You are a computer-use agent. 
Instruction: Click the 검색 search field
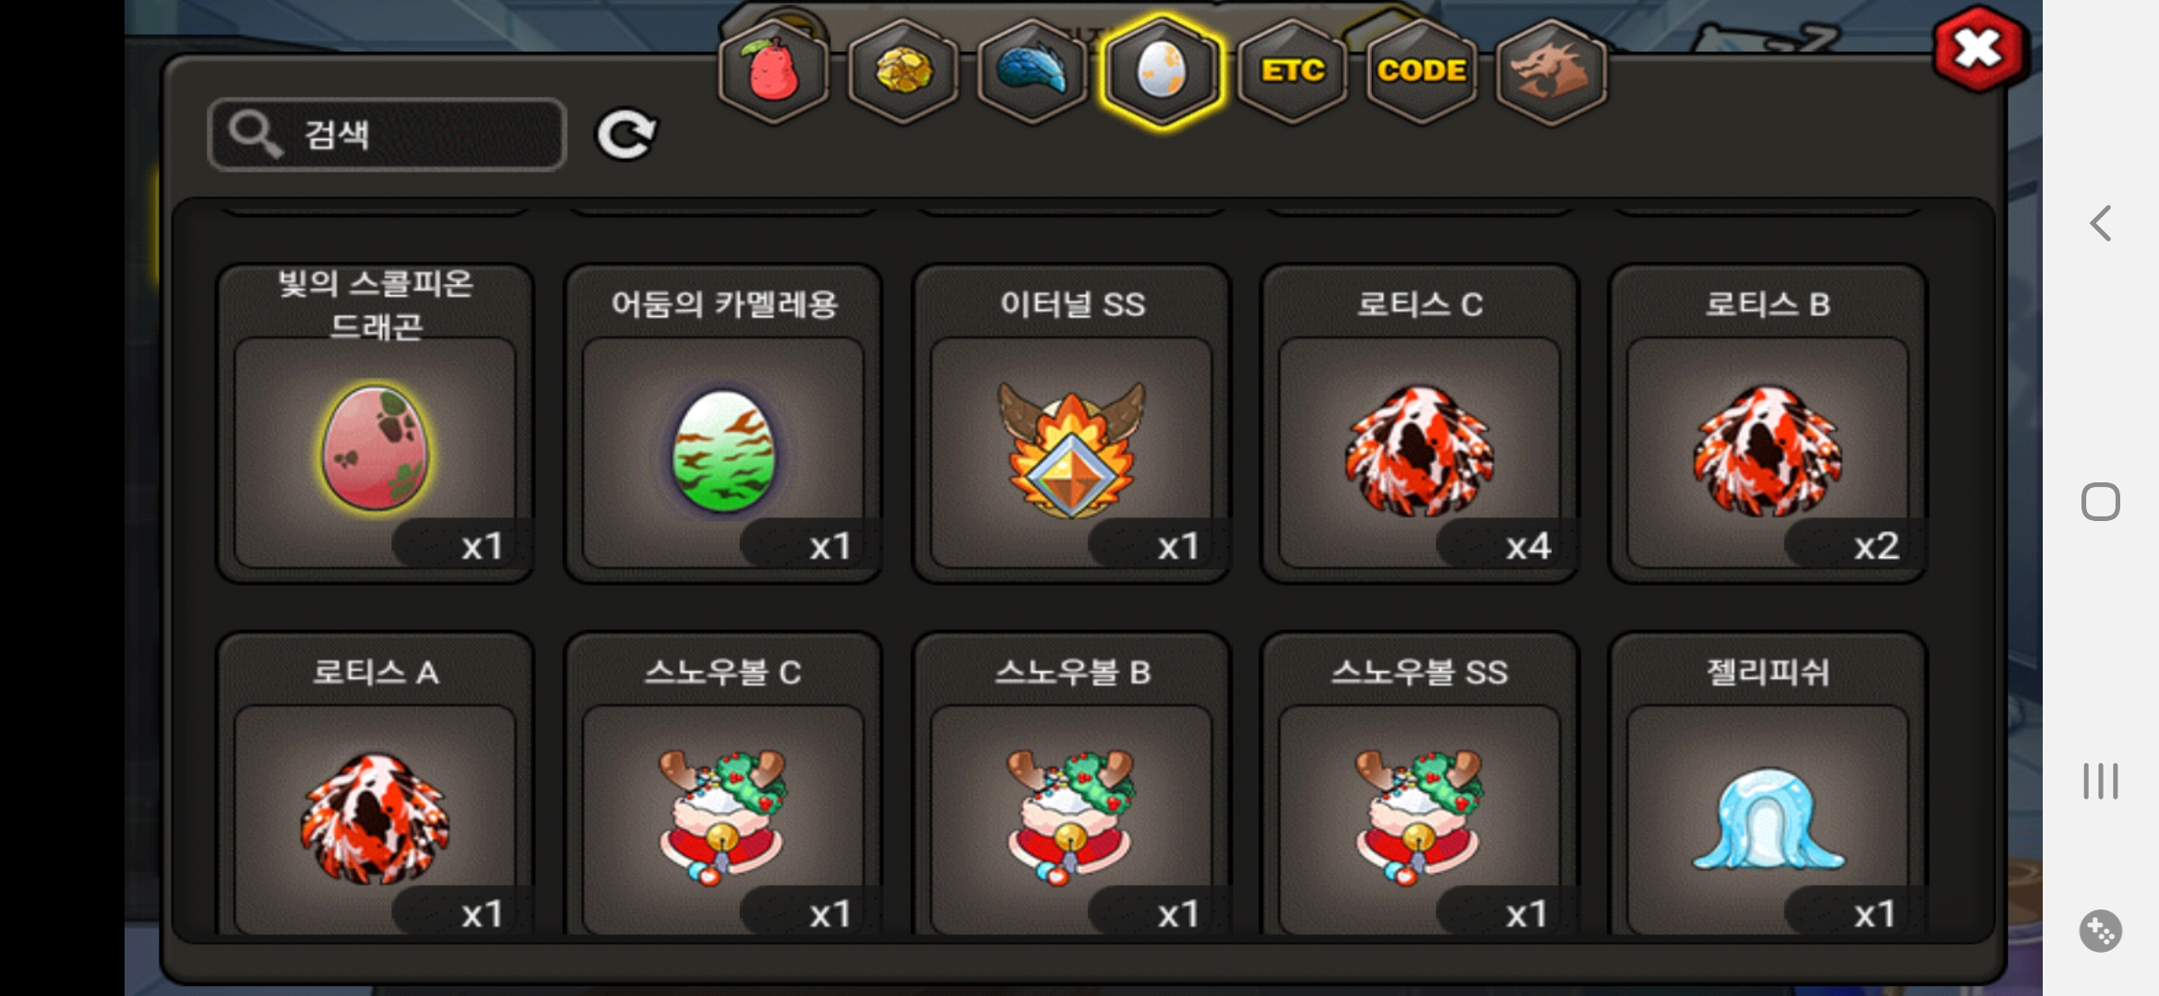[388, 135]
